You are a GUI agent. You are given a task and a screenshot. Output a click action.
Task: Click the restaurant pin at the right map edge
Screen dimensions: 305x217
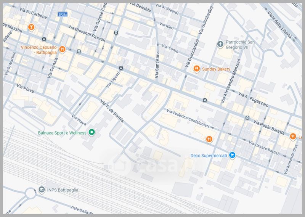pyautogui.click(x=293, y=136)
